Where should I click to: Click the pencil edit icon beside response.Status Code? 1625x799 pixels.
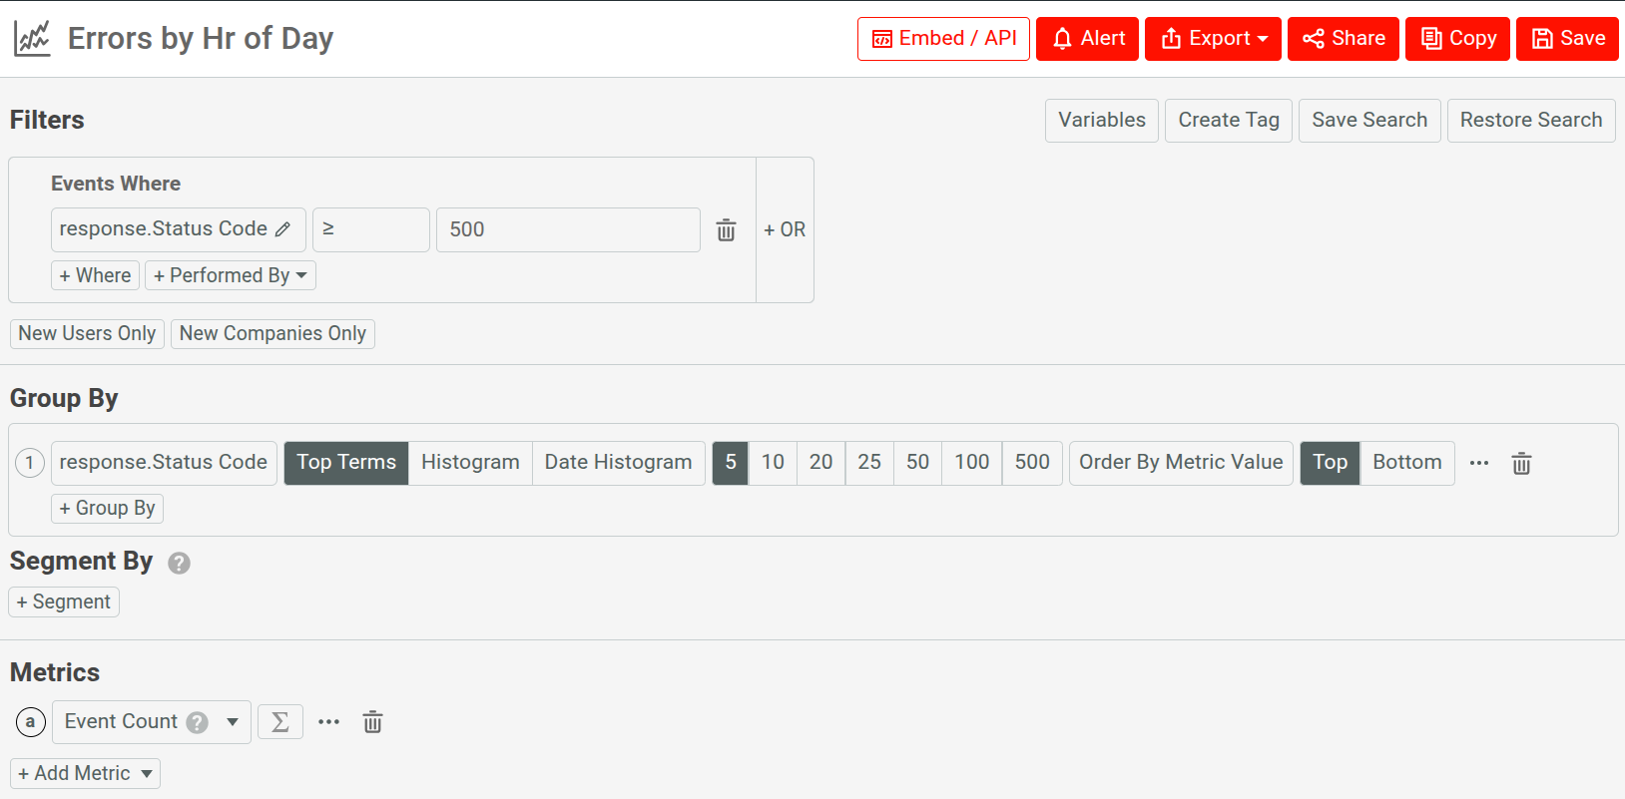(283, 229)
